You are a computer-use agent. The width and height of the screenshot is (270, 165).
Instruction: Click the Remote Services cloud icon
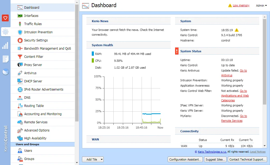[20, 122]
